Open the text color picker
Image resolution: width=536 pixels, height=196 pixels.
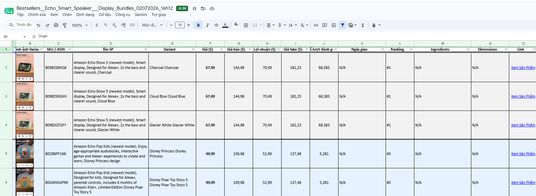point(225,25)
